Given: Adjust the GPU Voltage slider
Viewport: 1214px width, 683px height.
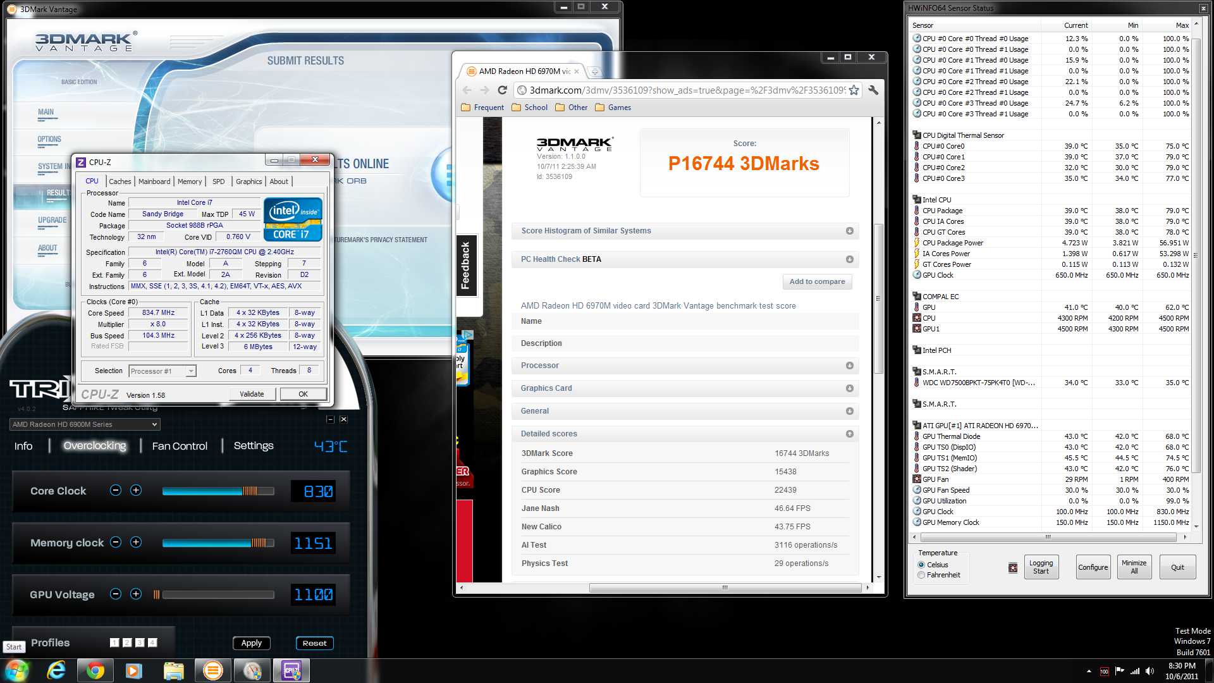Looking at the screenshot, I should click(214, 594).
